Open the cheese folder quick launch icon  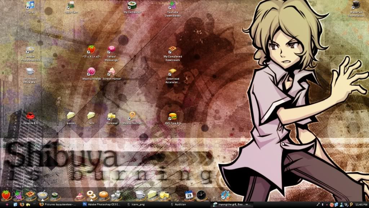point(28,204)
